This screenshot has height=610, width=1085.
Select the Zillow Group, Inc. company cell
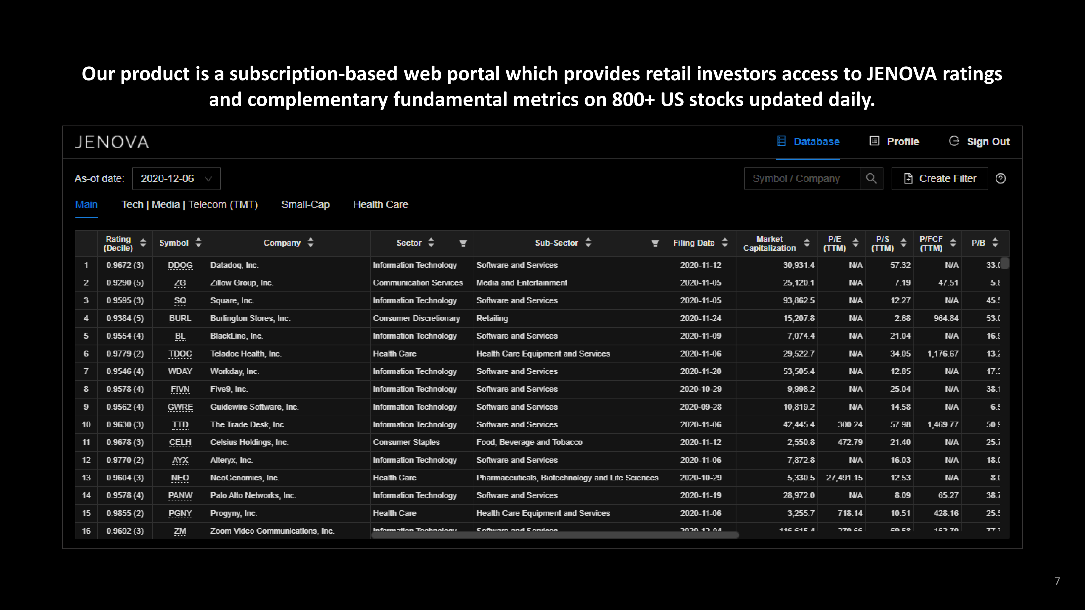tap(289, 283)
